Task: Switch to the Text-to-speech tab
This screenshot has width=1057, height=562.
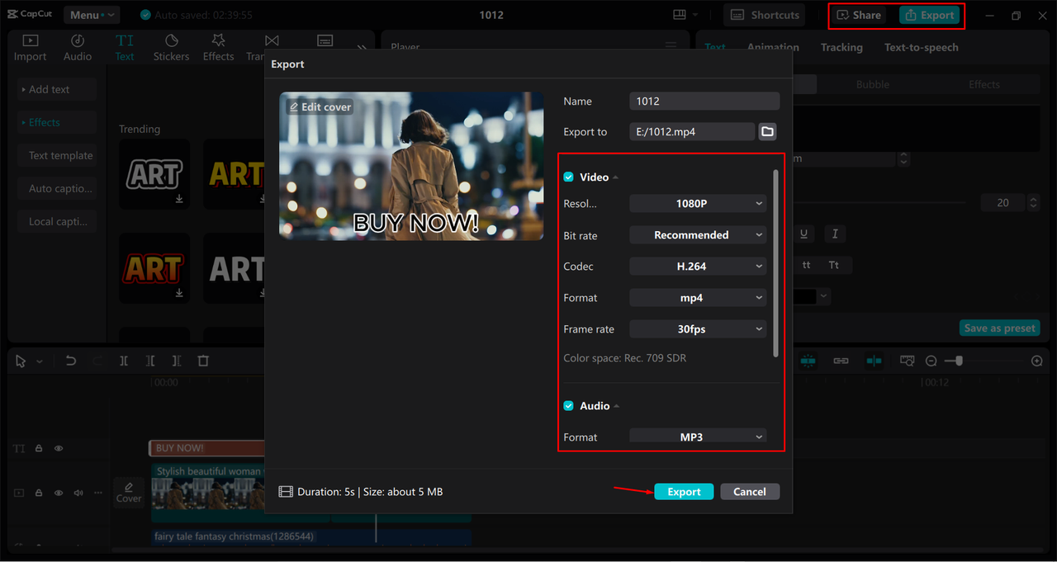Action: pos(922,47)
